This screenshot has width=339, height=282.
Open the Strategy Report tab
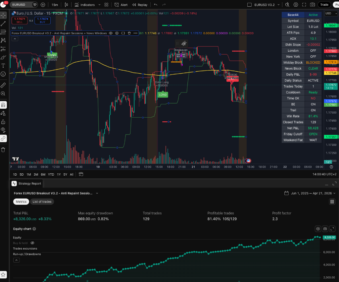[26, 184]
